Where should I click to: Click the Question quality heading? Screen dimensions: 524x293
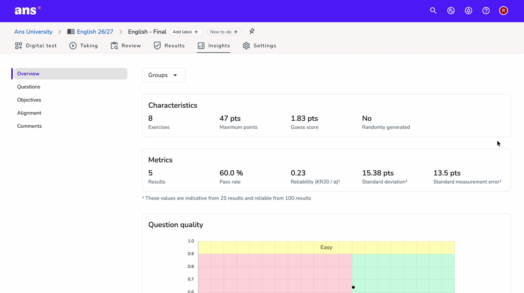[176, 225]
